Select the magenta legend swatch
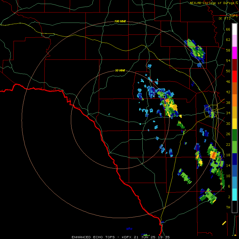The width and height of the screenshot is (239, 239). (x=234, y=53)
